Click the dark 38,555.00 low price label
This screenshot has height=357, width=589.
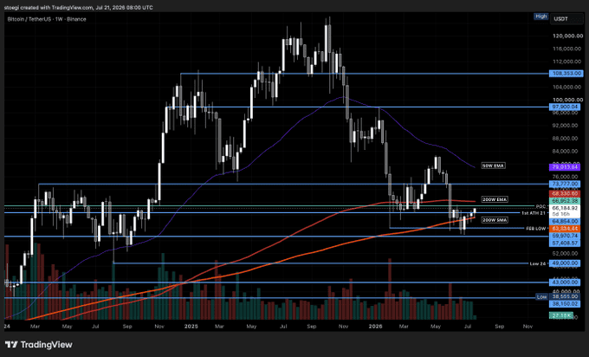coord(565,297)
